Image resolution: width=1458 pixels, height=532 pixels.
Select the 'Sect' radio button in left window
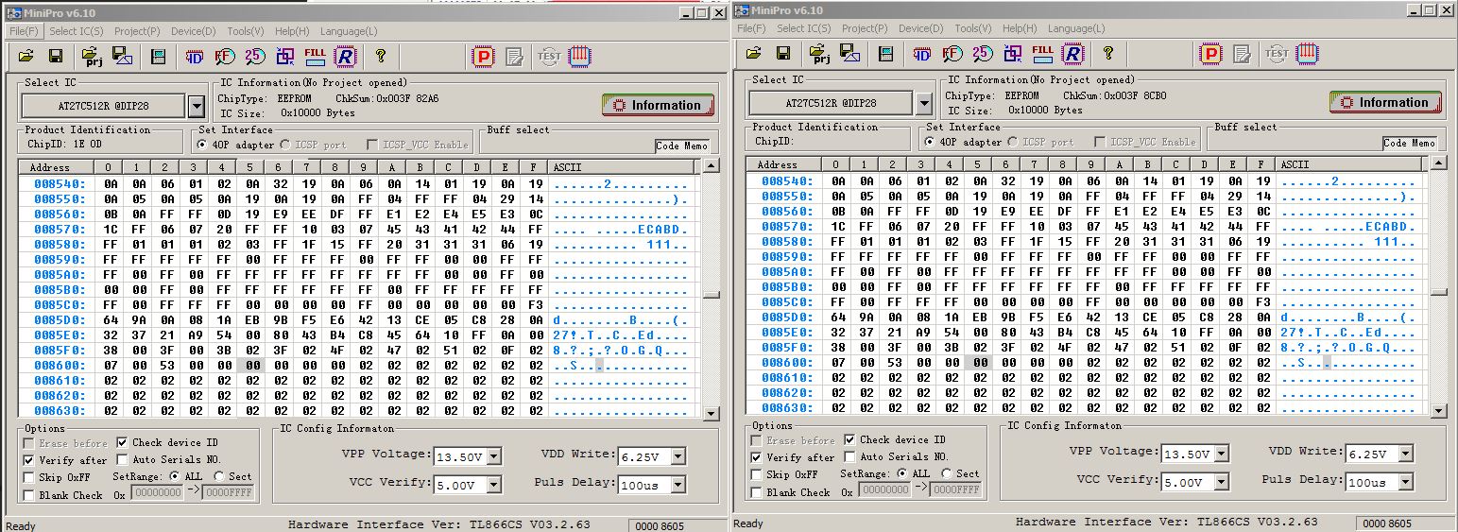pyautogui.click(x=222, y=477)
